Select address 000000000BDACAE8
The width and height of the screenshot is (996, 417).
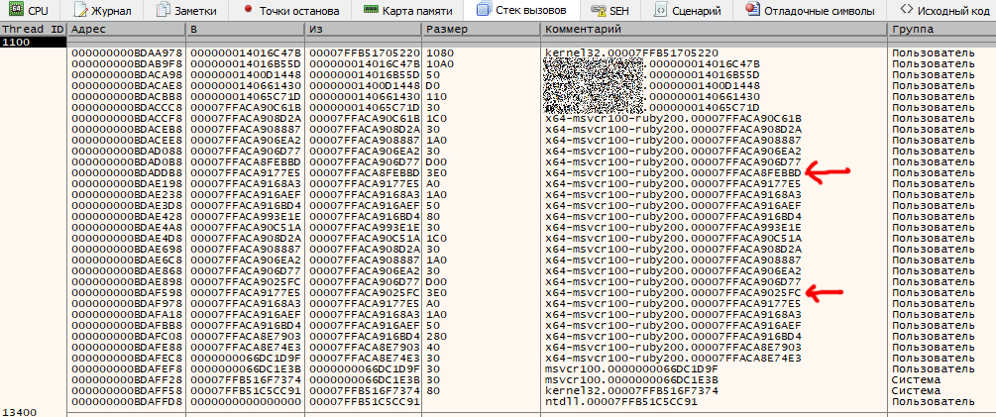[127, 86]
